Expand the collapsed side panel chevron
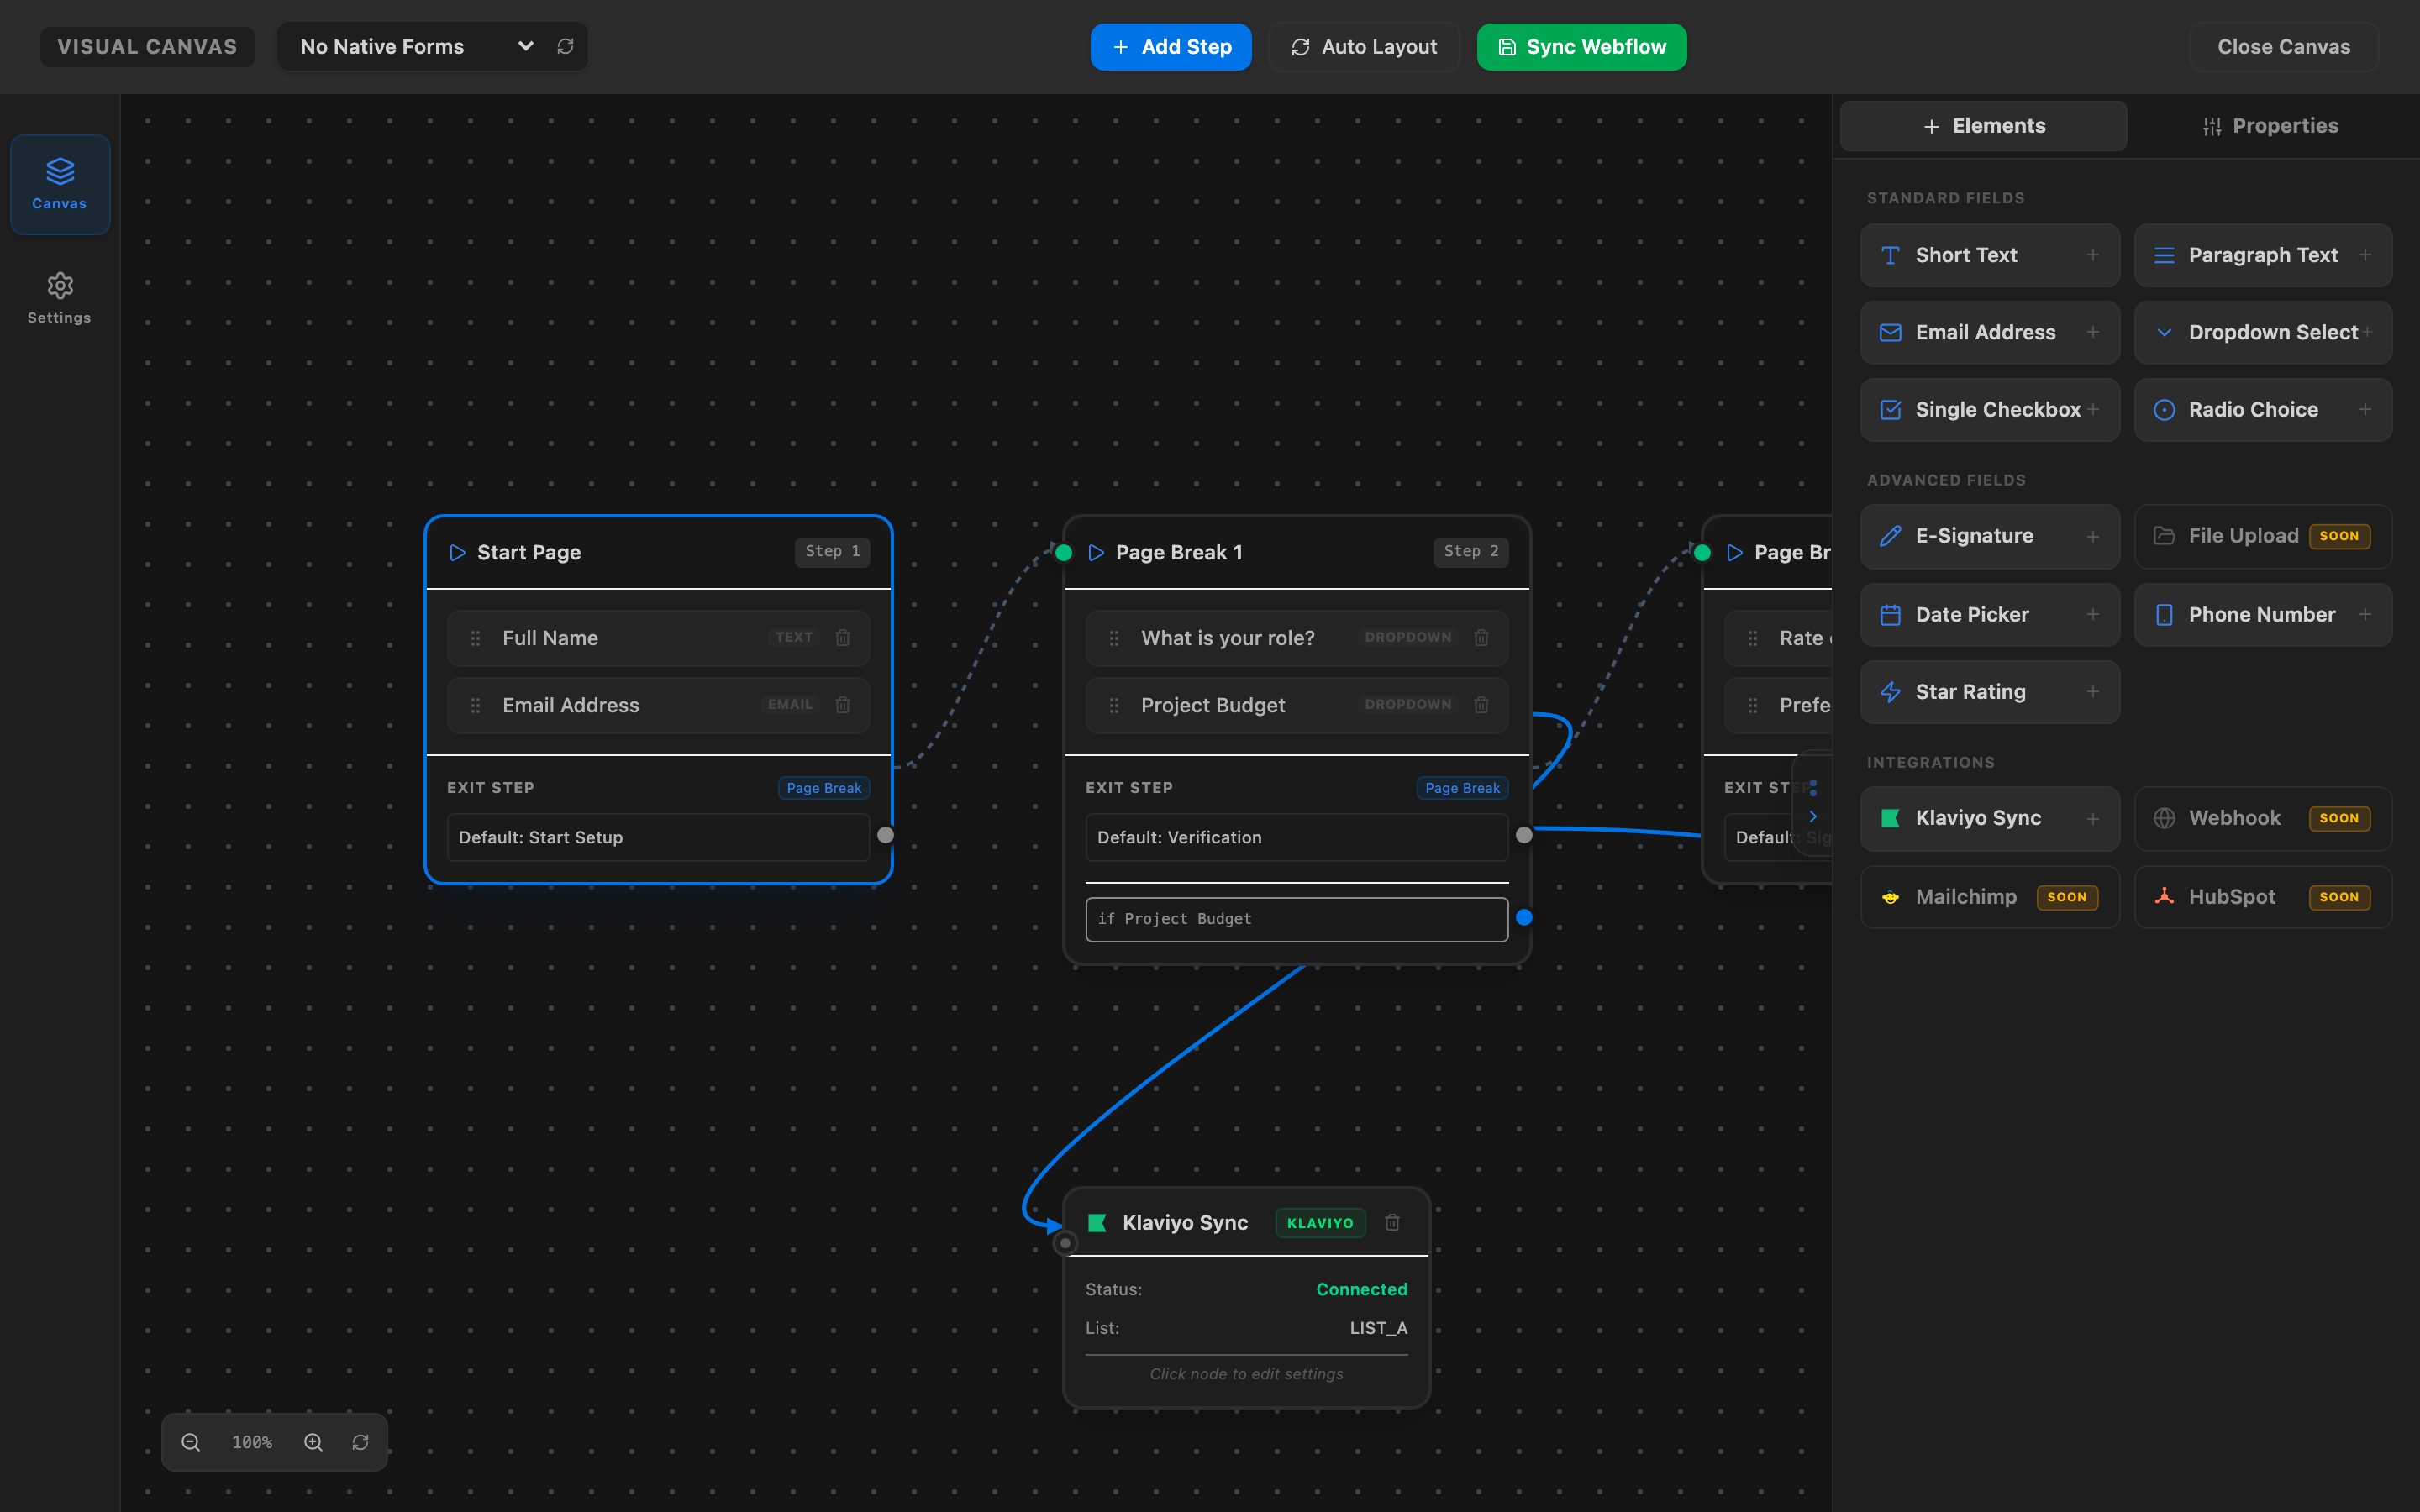The width and height of the screenshot is (2420, 1512). tap(1813, 816)
